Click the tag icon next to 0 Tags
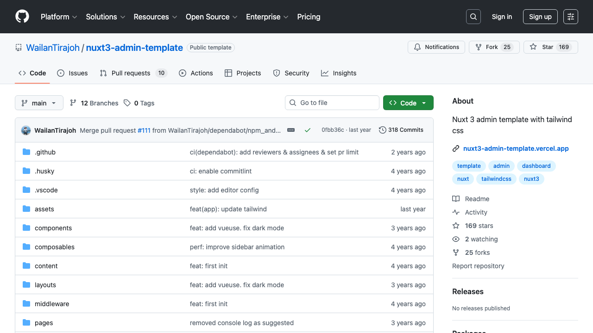This screenshot has width=593, height=333. click(x=127, y=103)
